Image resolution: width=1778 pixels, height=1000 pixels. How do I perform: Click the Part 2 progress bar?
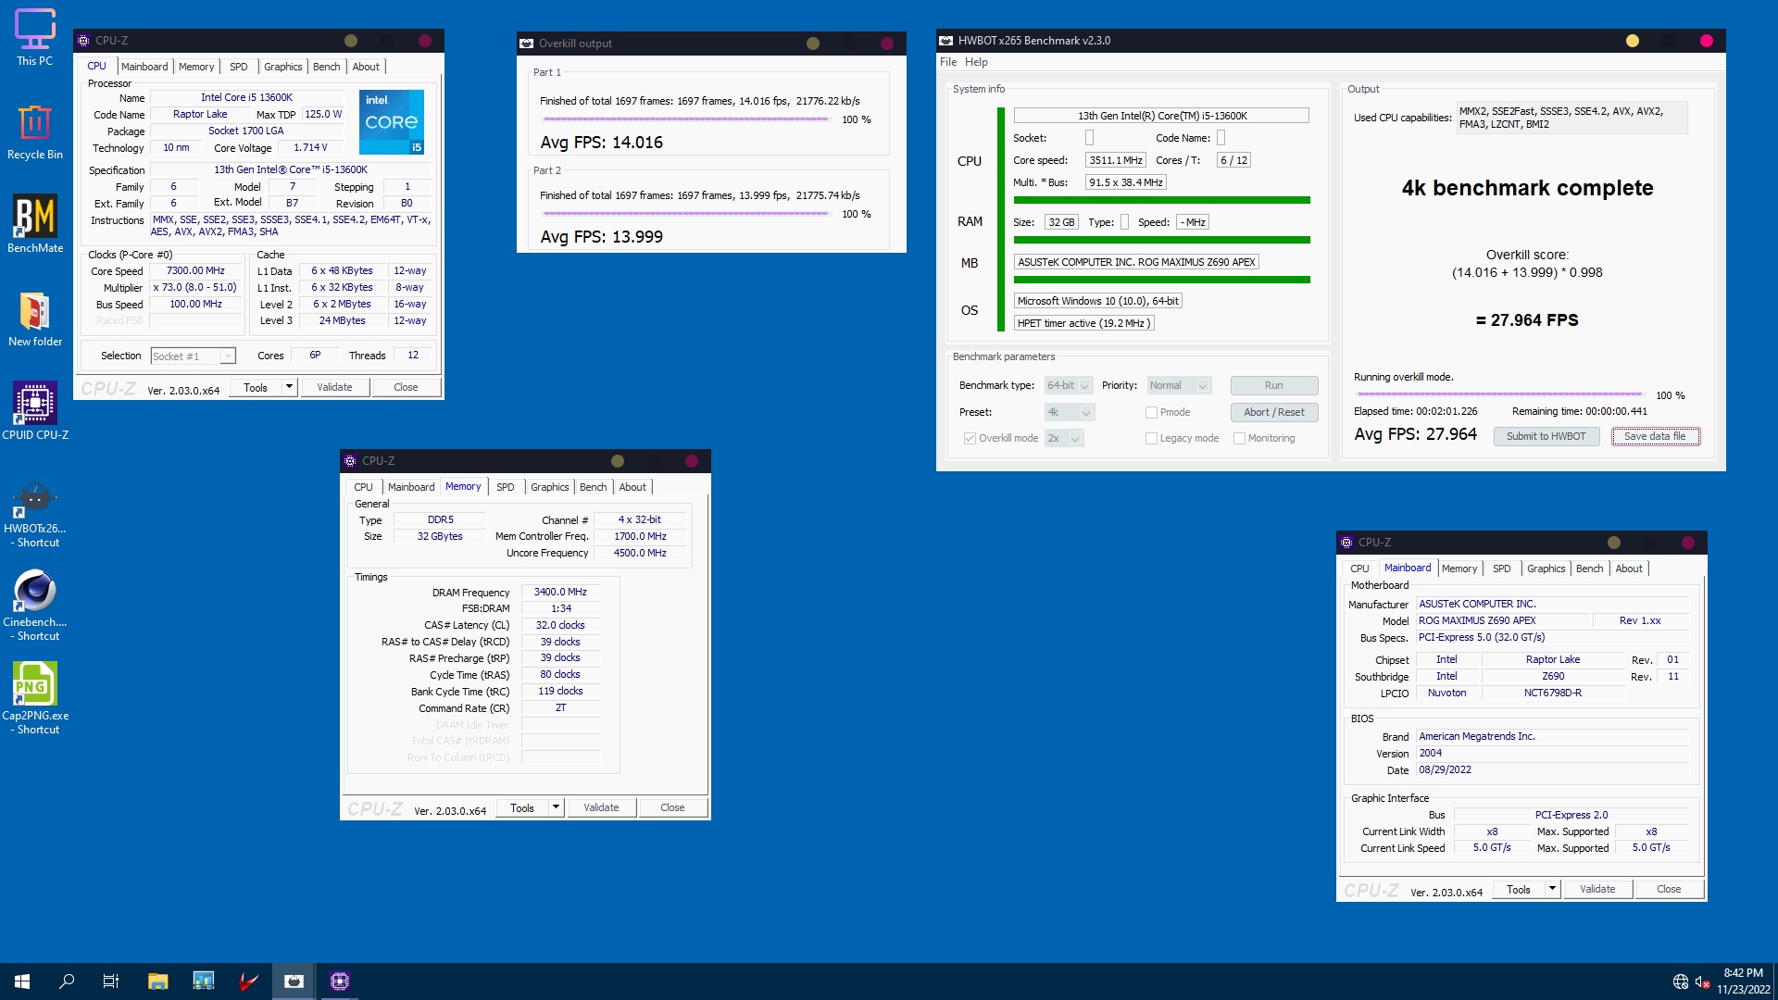[686, 214]
